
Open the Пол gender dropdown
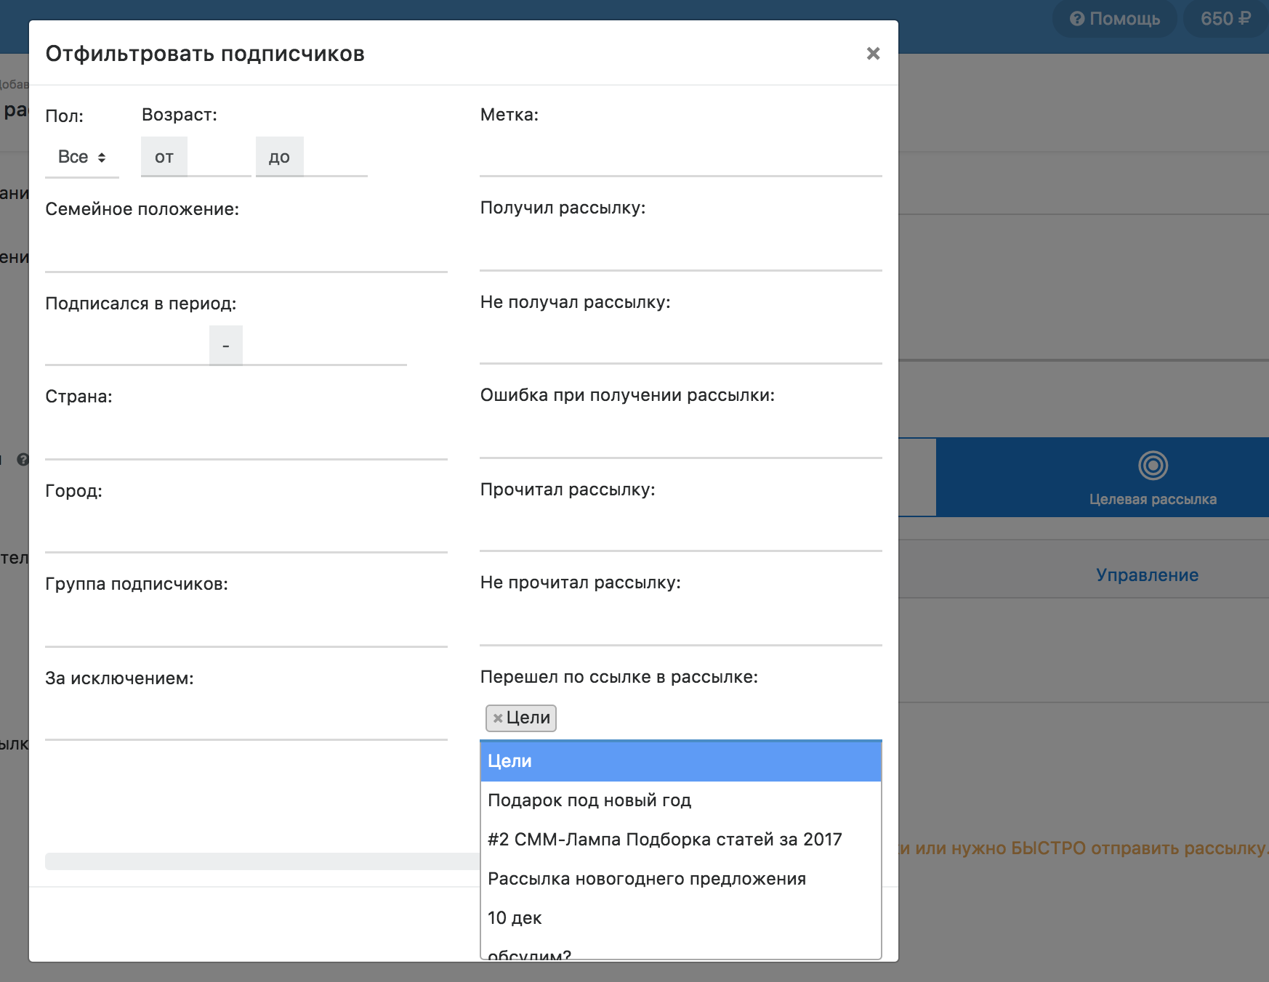[x=82, y=157]
